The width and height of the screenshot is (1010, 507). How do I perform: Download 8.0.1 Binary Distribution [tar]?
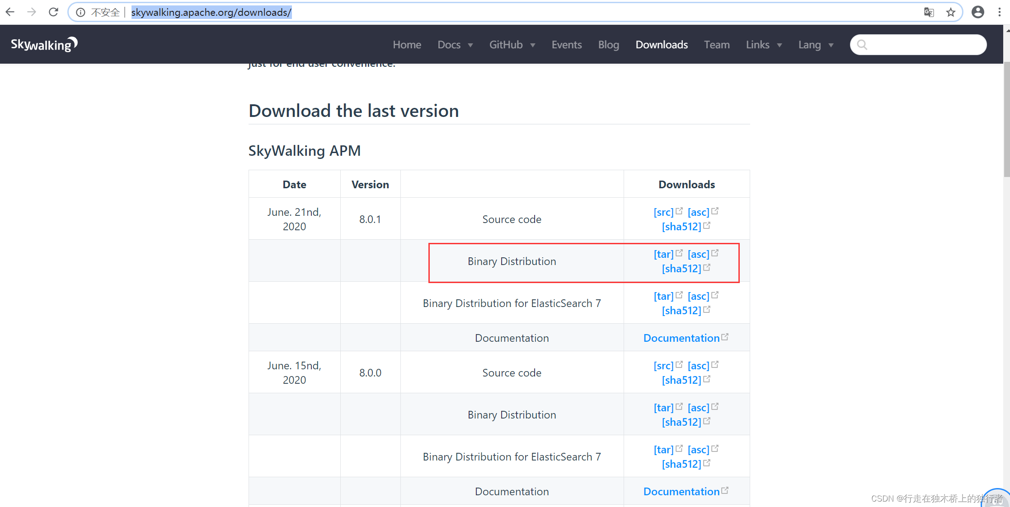pos(663,254)
